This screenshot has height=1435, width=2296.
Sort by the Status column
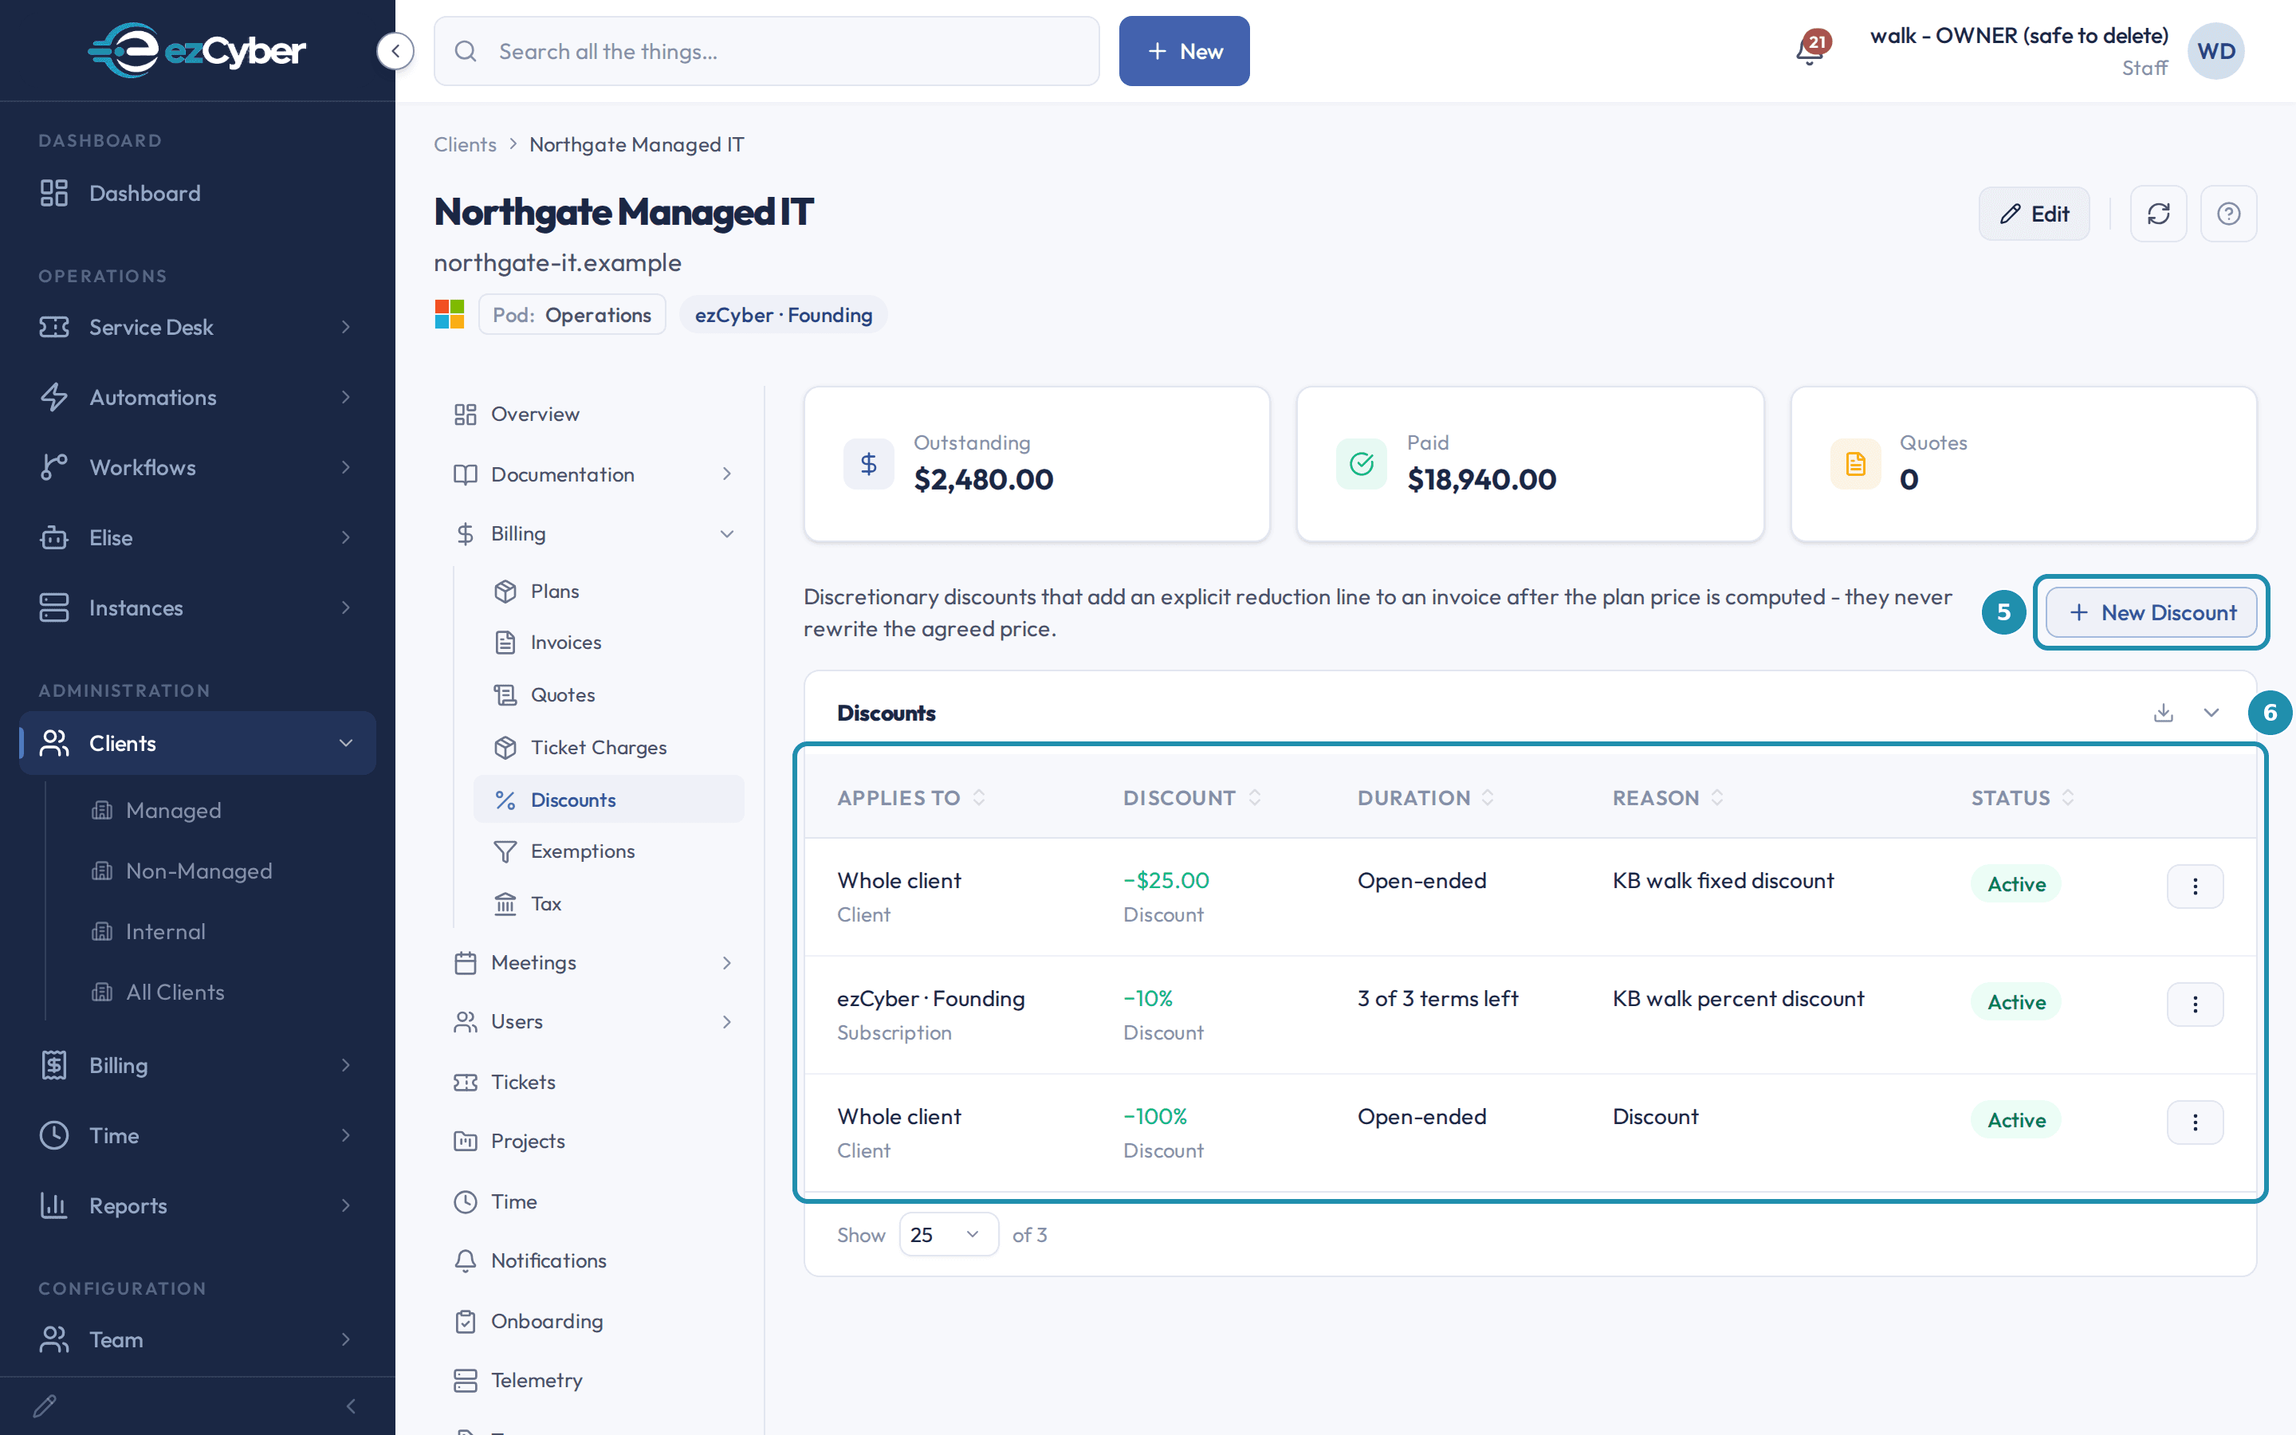(x=2023, y=798)
